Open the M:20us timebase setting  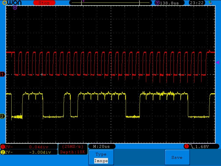point(101,146)
